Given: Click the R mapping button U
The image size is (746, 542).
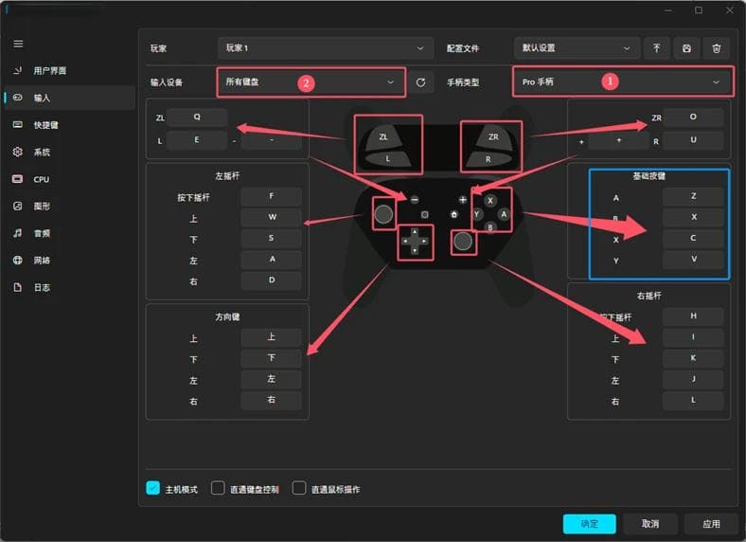Looking at the screenshot, I should tap(693, 140).
